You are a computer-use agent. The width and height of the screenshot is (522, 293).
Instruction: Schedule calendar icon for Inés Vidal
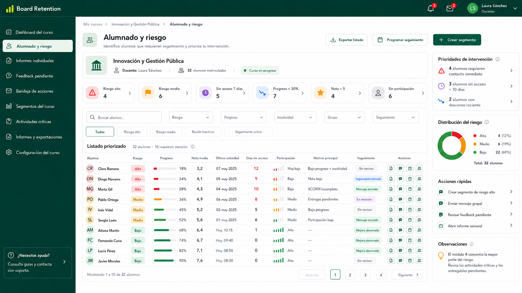(410, 210)
